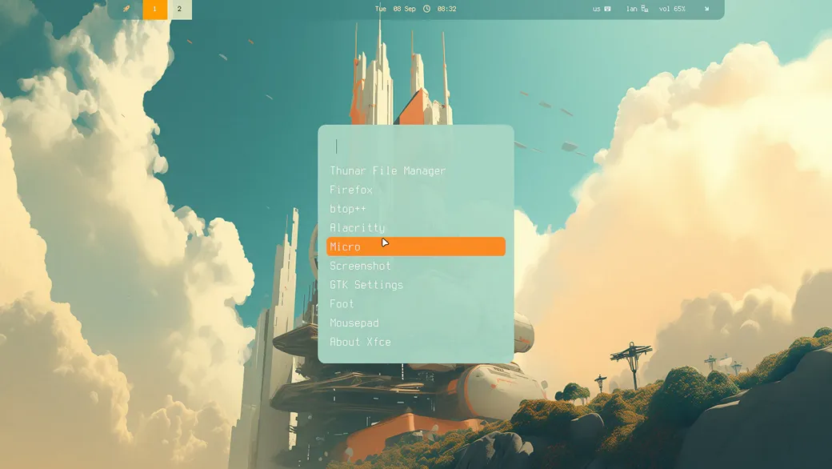Launch Foot from the launcher list

pyautogui.click(x=416, y=304)
